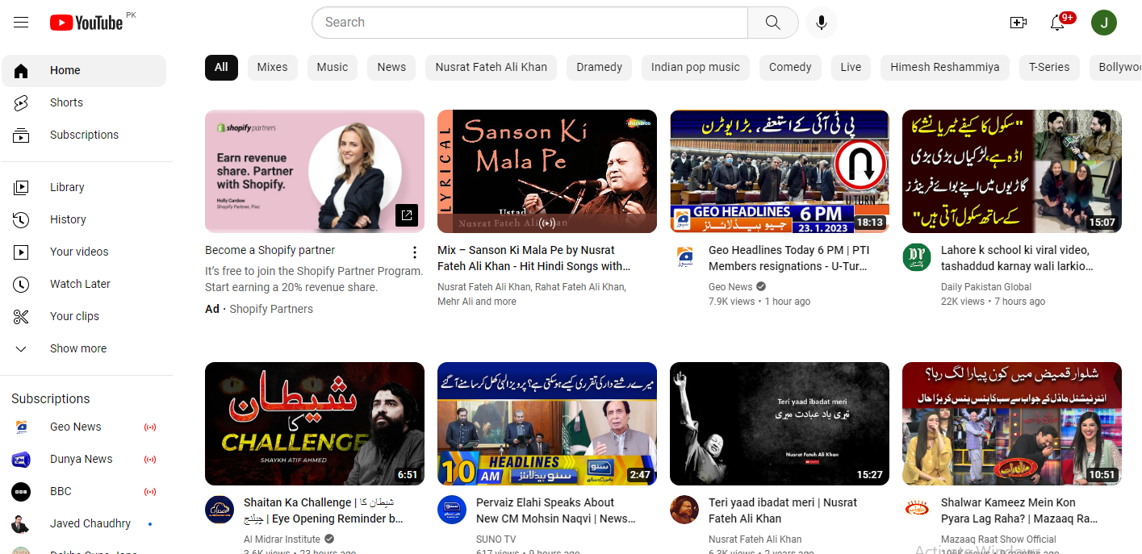This screenshot has height=554, width=1142.
Task: Open the hamburger guide menu
Action: 21,23
